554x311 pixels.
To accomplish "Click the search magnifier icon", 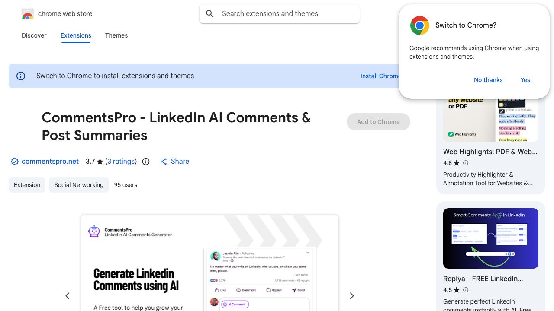I will click(210, 14).
